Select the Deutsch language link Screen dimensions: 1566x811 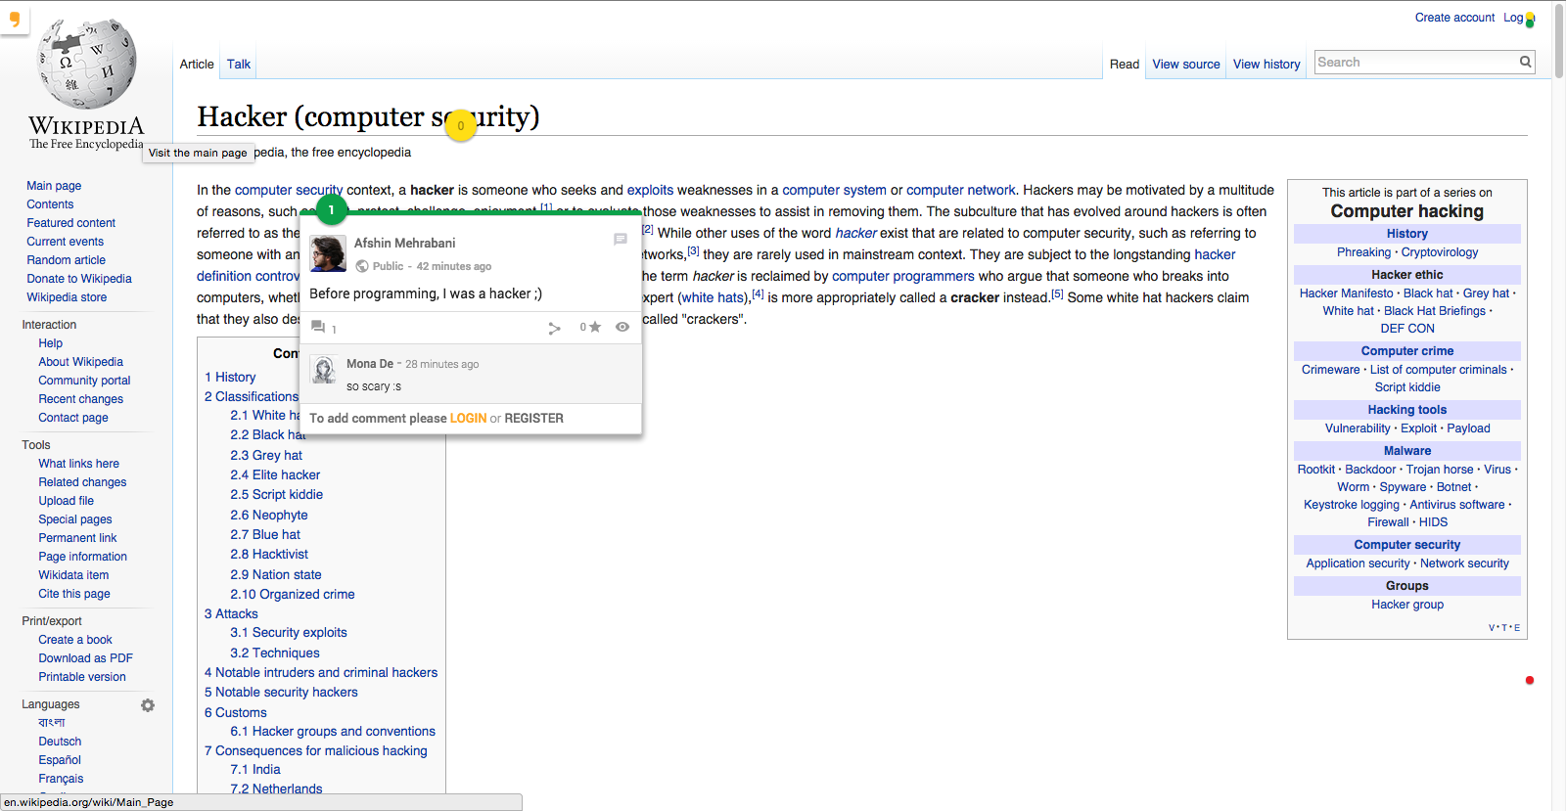click(x=60, y=742)
